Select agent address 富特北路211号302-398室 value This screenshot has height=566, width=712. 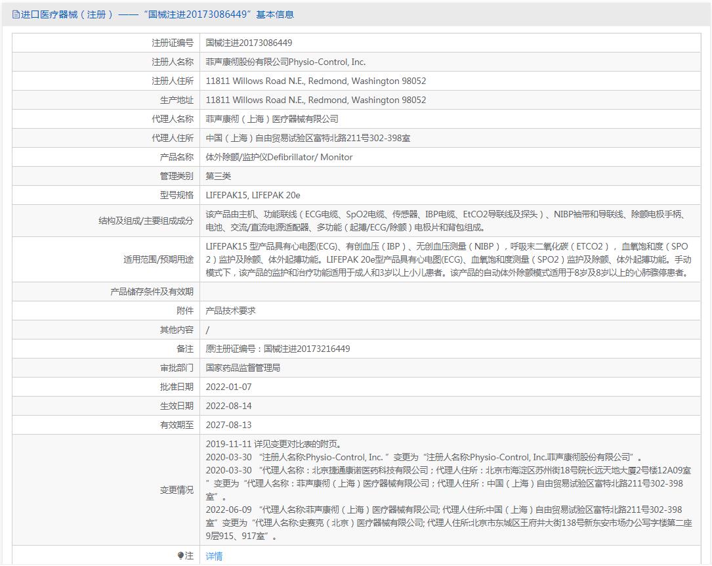(x=308, y=138)
